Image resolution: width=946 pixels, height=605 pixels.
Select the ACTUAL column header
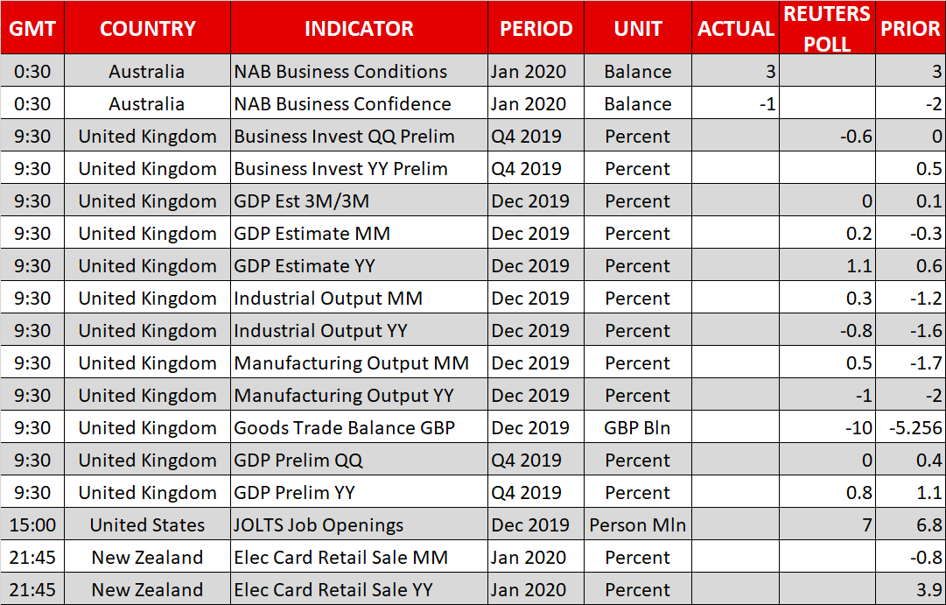click(736, 28)
